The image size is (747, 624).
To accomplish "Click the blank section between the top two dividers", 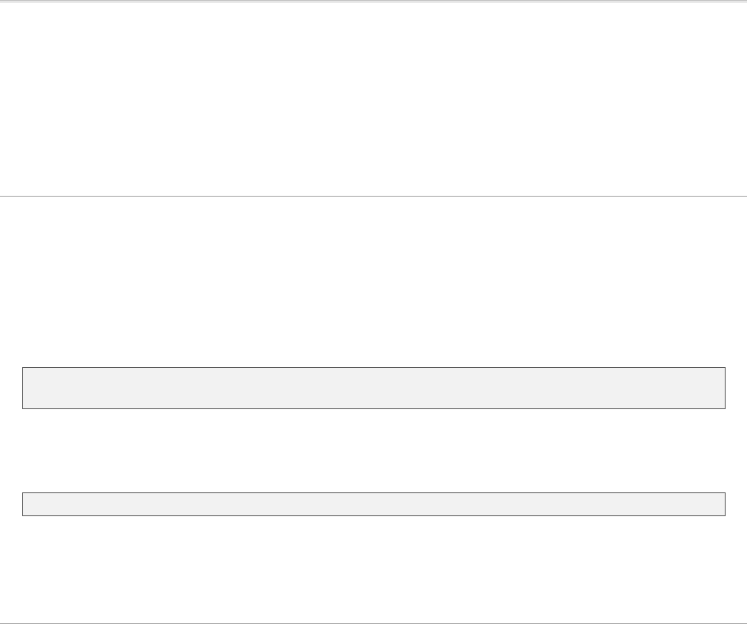I will click(x=373, y=99).
